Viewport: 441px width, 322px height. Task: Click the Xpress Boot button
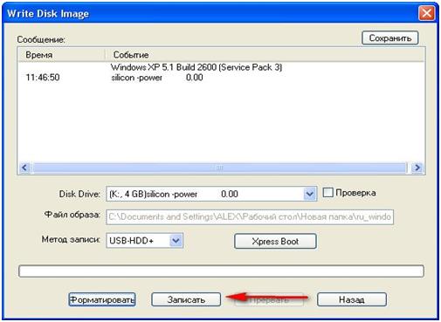pos(275,241)
